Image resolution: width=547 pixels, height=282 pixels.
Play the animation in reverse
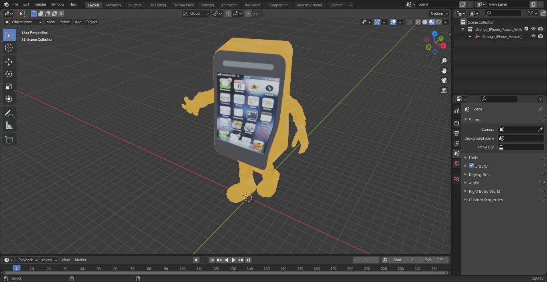tap(227, 260)
